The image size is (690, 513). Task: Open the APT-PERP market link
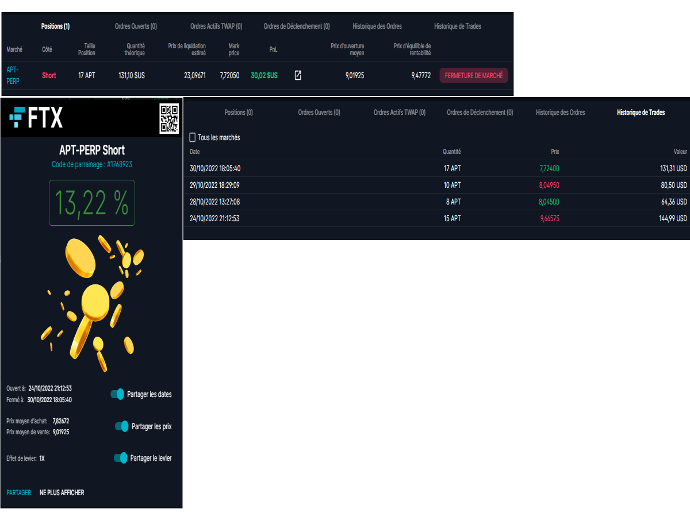13,75
